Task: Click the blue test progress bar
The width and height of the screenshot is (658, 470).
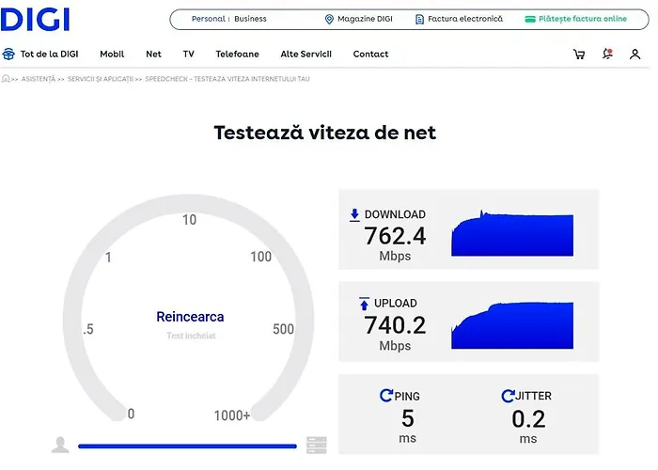Action: (x=187, y=446)
